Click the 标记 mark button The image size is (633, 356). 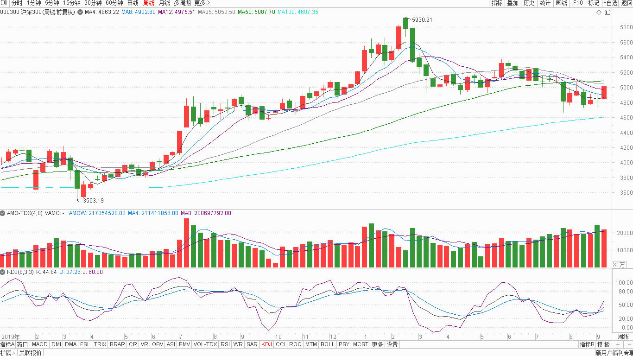click(x=594, y=3)
